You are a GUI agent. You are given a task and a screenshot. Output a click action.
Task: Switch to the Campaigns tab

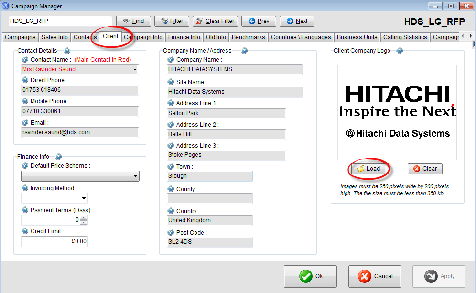click(x=20, y=37)
